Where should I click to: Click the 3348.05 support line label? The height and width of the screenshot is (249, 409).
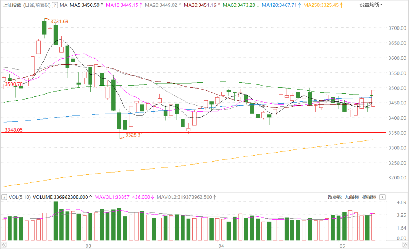pyautogui.click(x=14, y=130)
